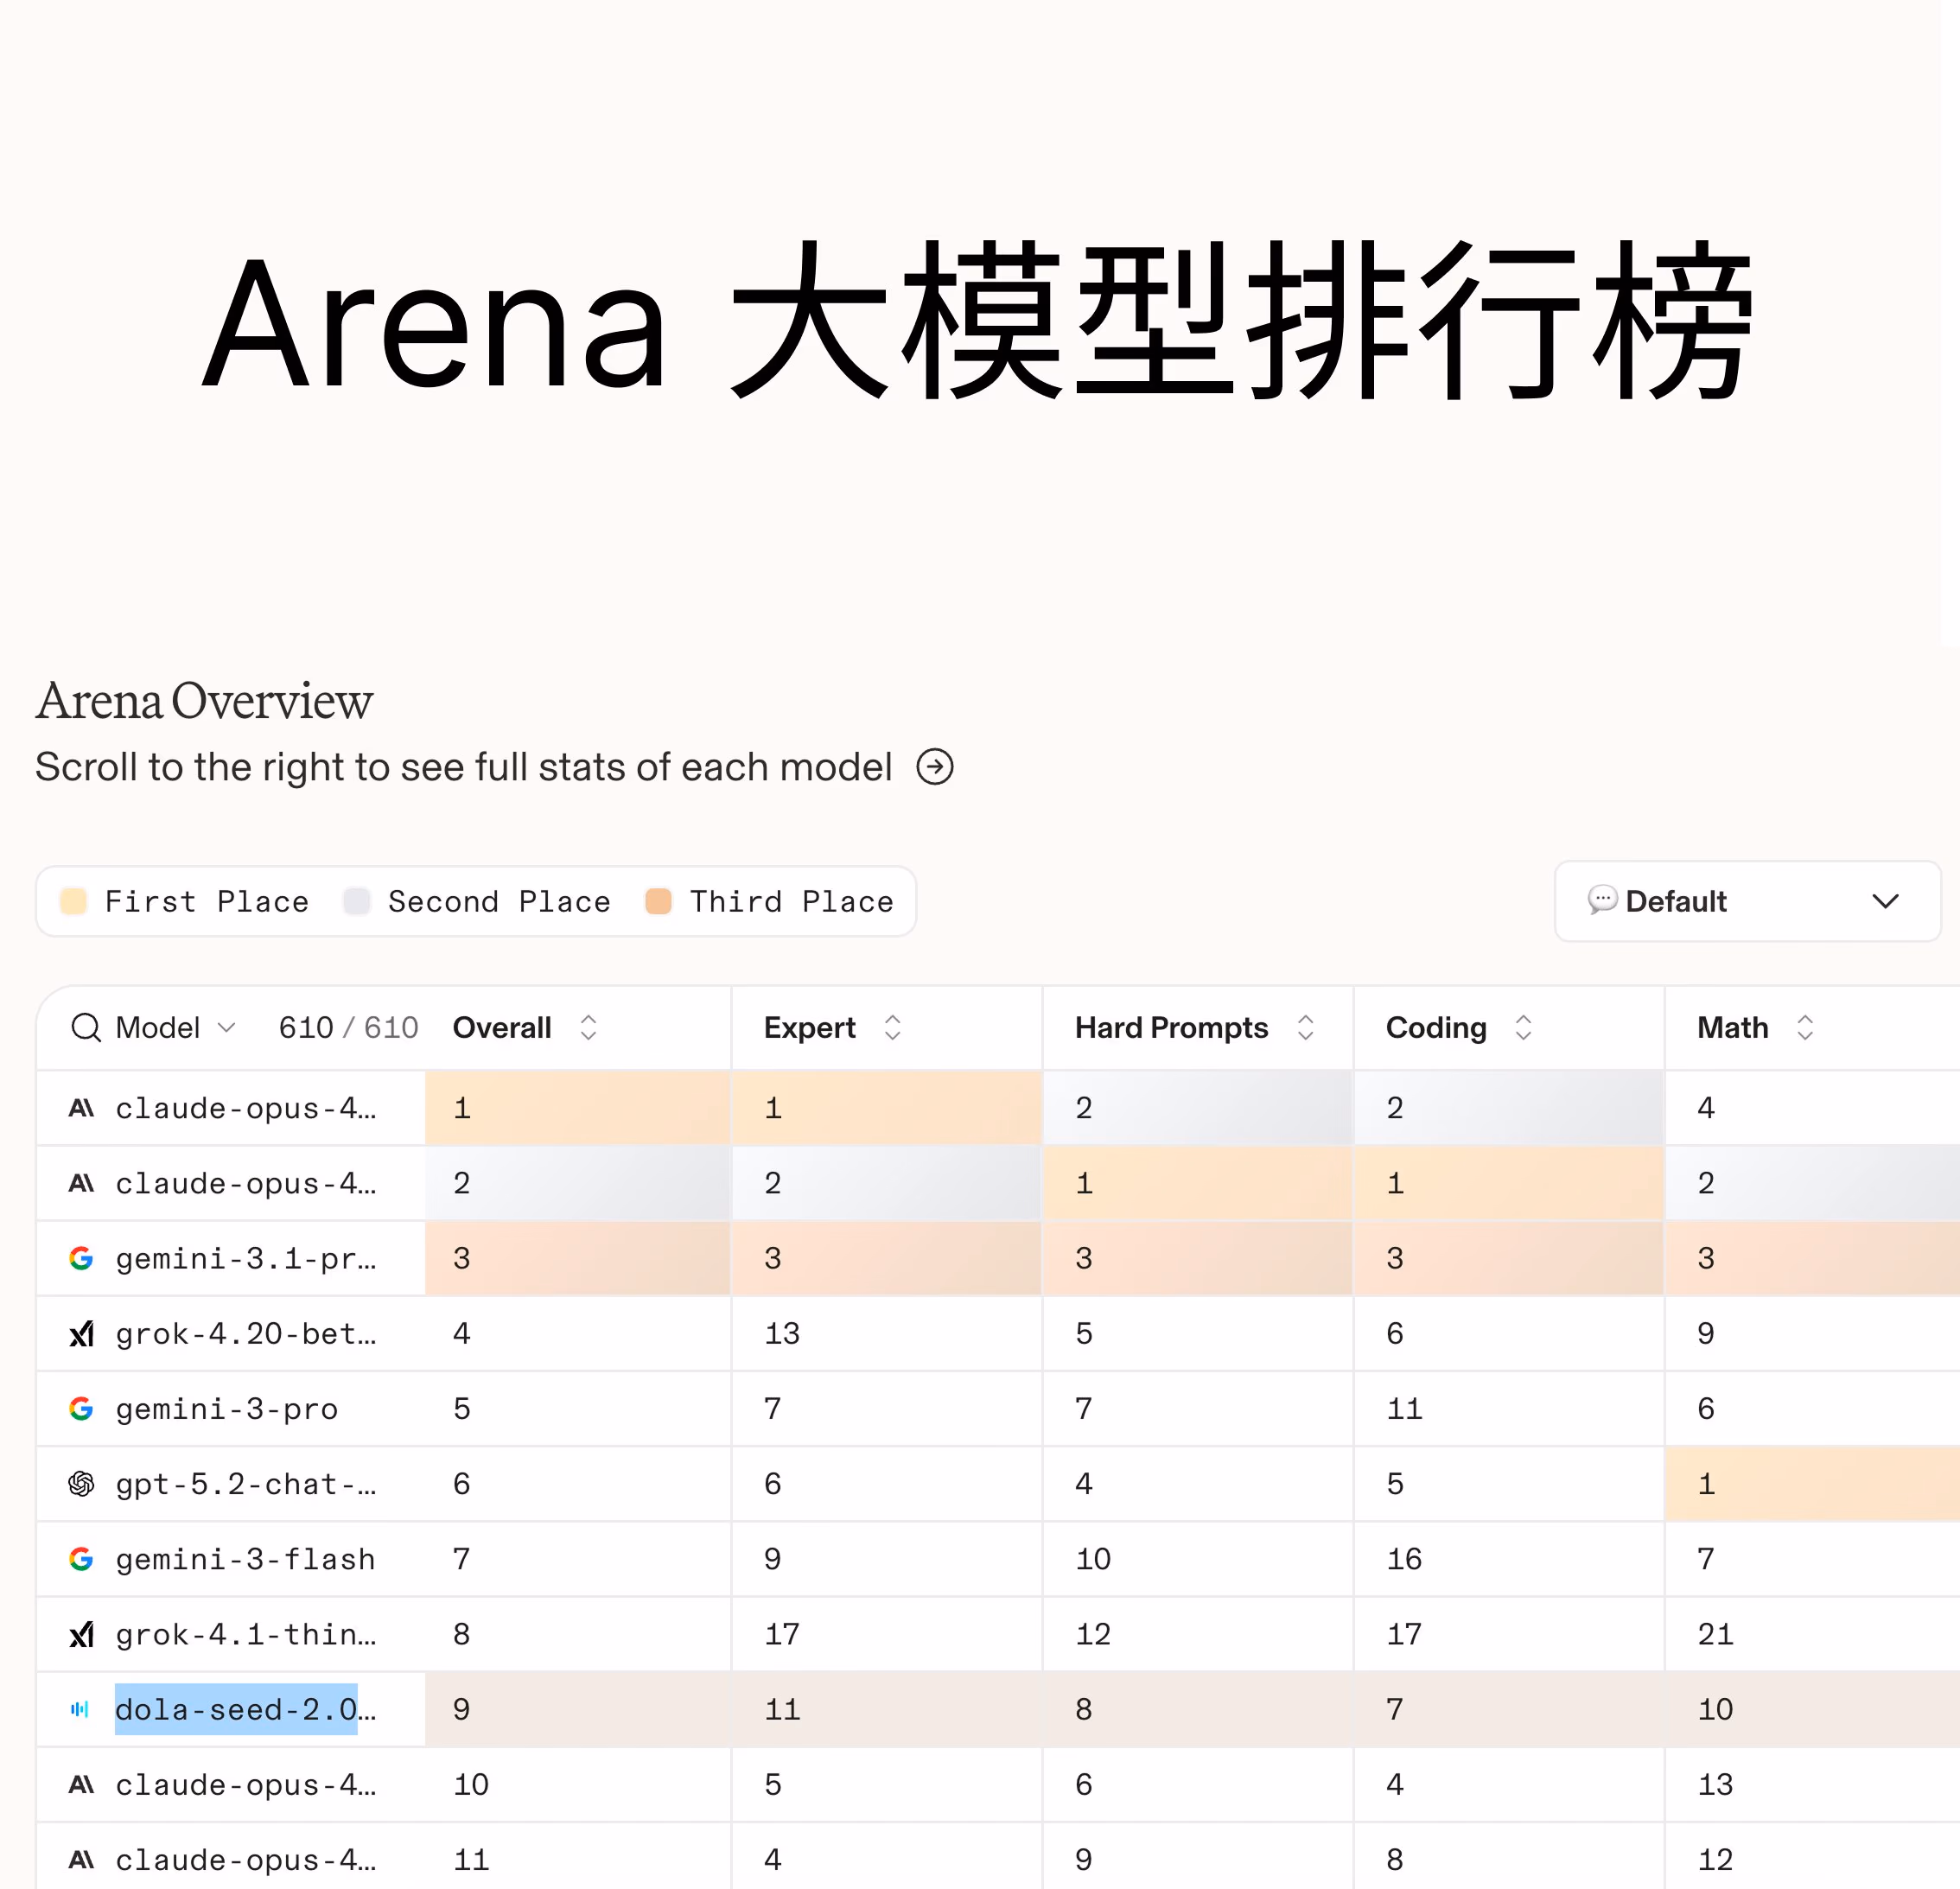Click the search magnifier icon in the Model column

coord(85,1027)
